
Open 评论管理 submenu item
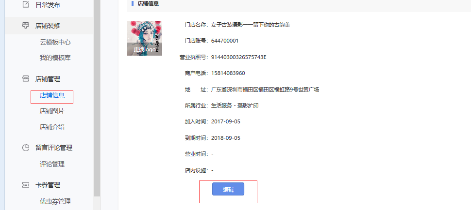(52, 164)
